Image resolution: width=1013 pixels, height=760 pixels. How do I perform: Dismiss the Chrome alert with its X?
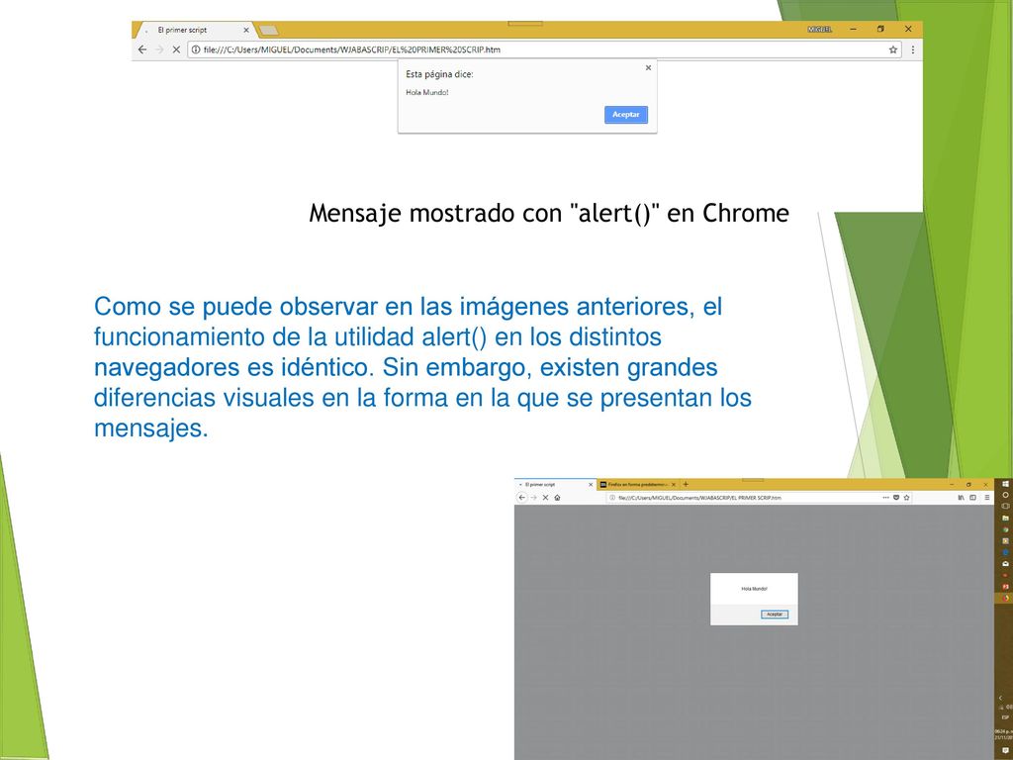(x=649, y=68)
